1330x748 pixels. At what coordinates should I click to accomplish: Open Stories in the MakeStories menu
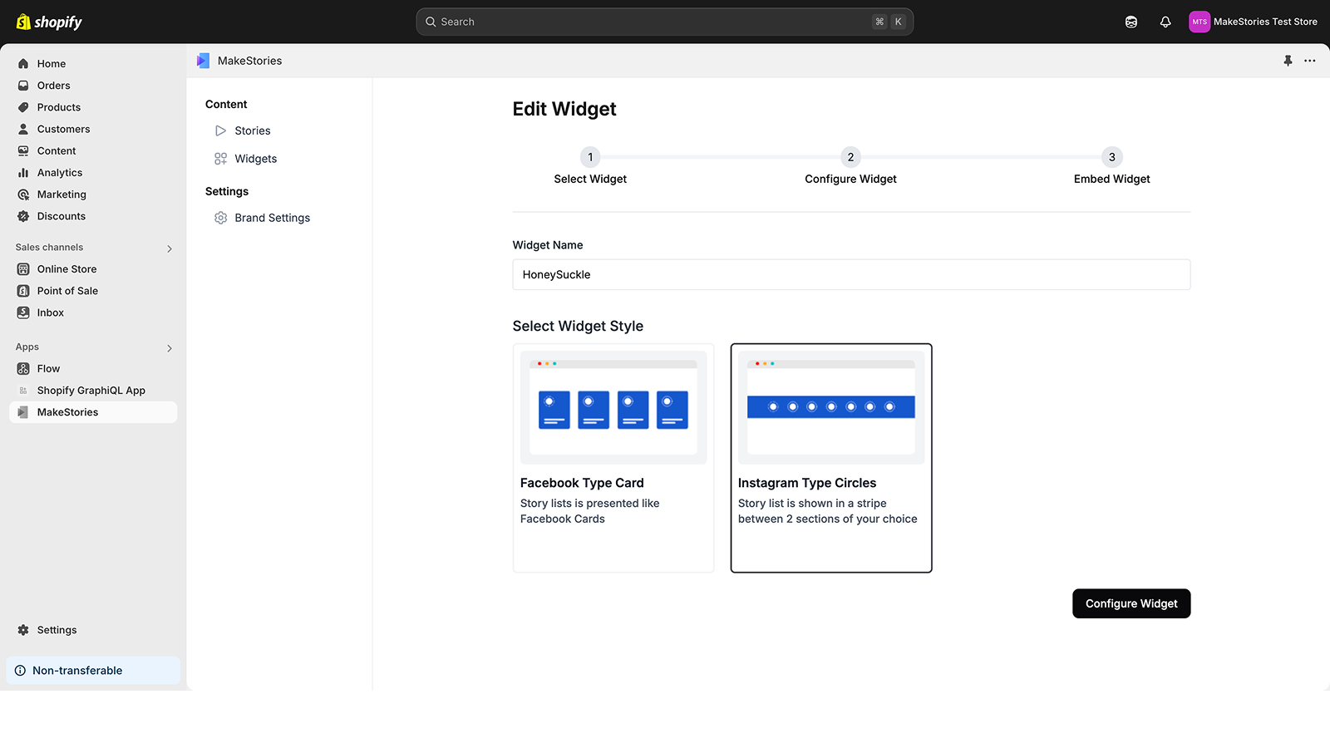[x=254, y=130]
